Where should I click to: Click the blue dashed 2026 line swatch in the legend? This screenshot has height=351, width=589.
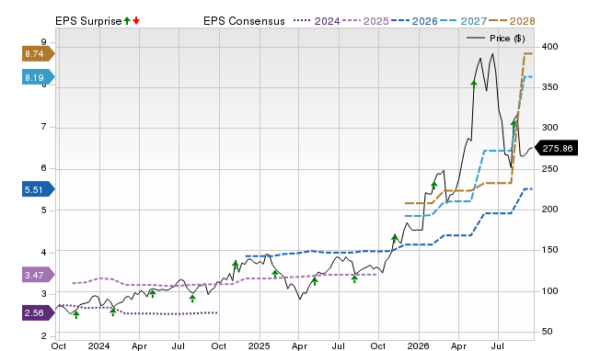(x=400, y=20)
